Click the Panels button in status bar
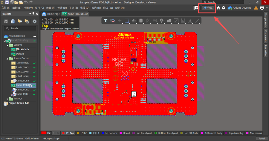Image resolution: width=269 pixels, height=141 pixels. click(262, 138)
